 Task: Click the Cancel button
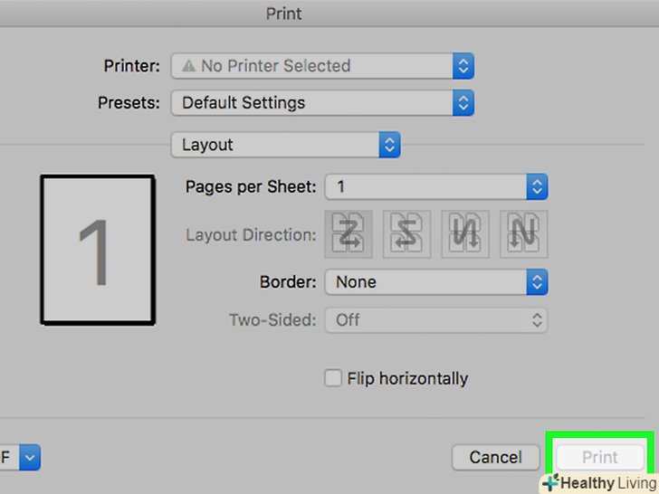(x=496, y=458)
